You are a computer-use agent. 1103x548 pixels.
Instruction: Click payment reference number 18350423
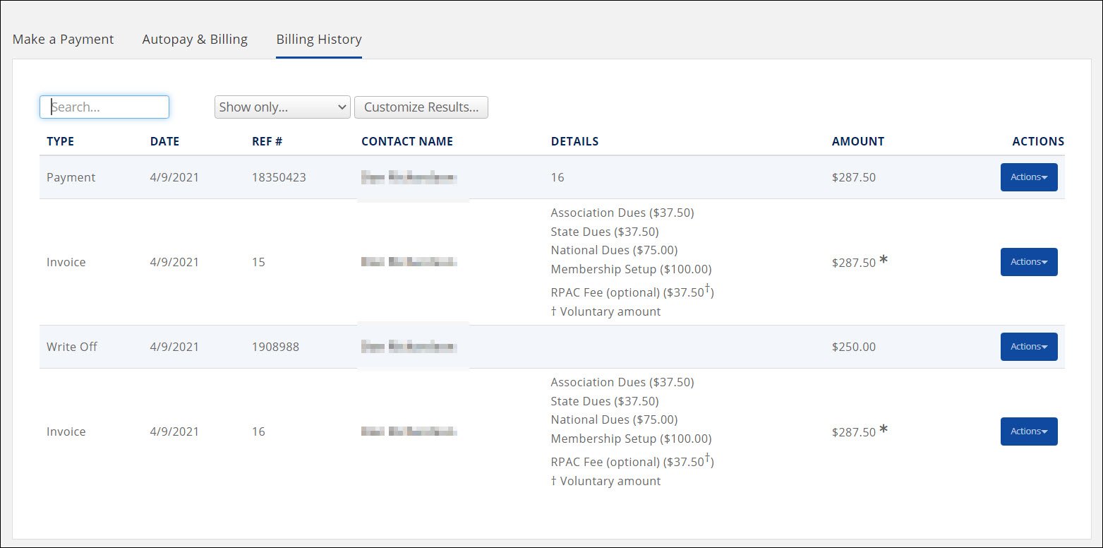[x=279, y=177]
